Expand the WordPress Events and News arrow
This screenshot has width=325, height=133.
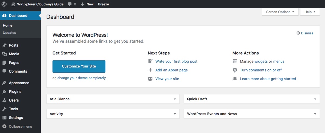tap(315, 114)
